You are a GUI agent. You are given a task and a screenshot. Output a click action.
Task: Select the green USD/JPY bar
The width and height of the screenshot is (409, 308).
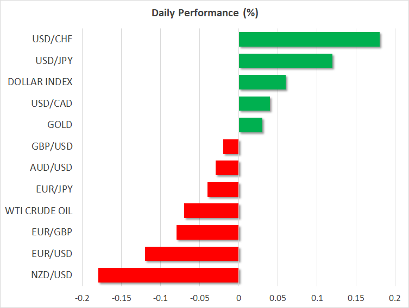pyautogui.click(x=285, y=61)
